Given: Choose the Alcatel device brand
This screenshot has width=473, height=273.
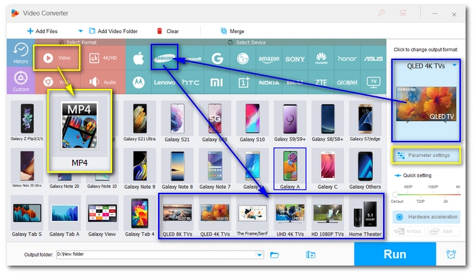Looking at the screenshot, I should 347,82.
